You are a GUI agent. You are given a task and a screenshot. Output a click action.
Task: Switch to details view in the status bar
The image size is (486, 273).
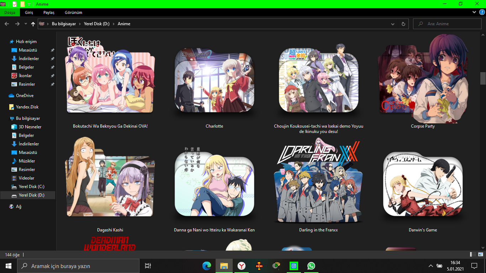pyautogui.click(x=473, y=255)
